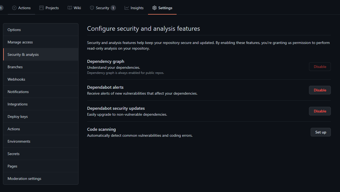340x192 pixels.
Task: Click the Insights graph icon
Action: (127, 8)
